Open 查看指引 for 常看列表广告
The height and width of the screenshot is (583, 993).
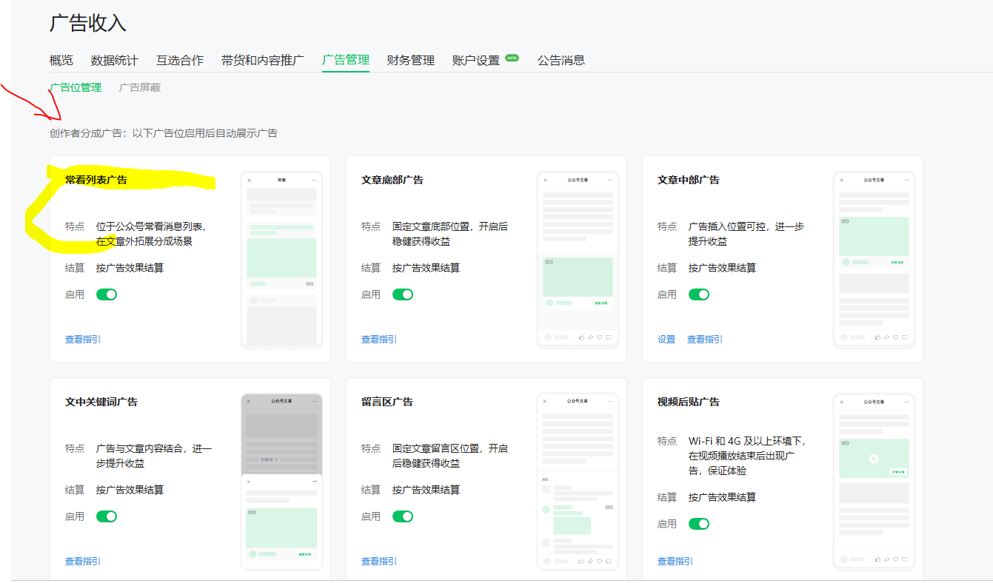(x=83, y=339)
